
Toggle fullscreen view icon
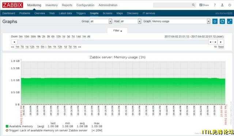(x=230, y=21)
